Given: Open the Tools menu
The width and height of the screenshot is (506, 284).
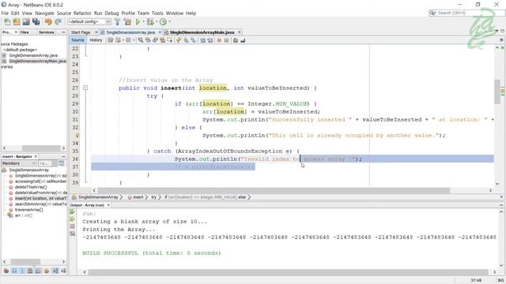Looking at the screenshot, I should 157,13.
